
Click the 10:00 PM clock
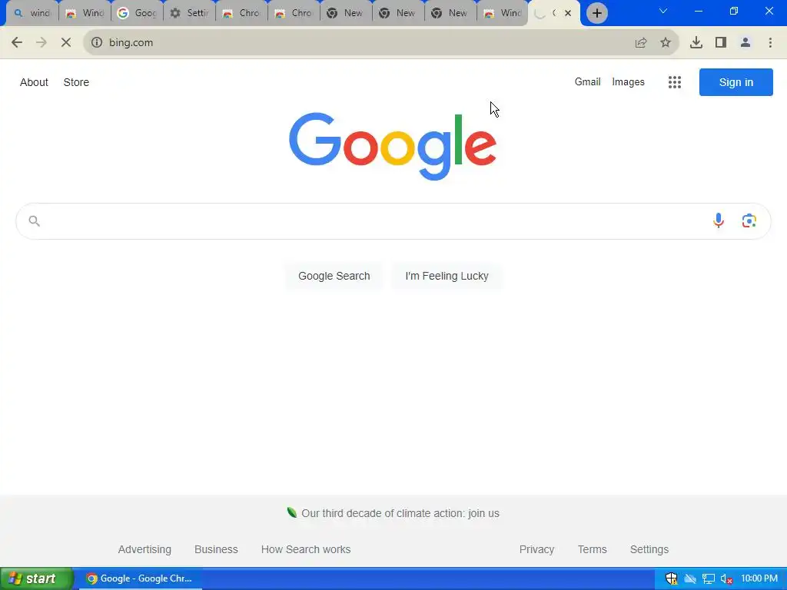click(x=759, y=578)
